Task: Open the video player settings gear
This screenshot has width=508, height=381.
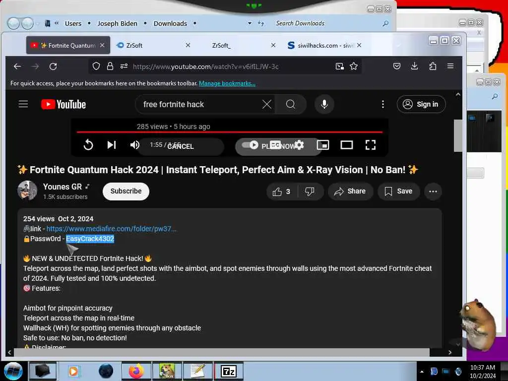Action: coord(299,145)
